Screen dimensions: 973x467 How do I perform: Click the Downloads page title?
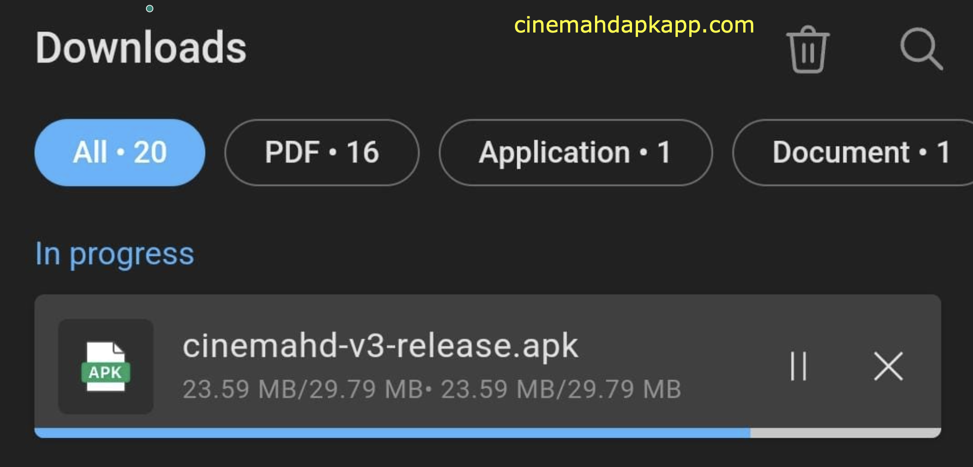tap(141, 48)
